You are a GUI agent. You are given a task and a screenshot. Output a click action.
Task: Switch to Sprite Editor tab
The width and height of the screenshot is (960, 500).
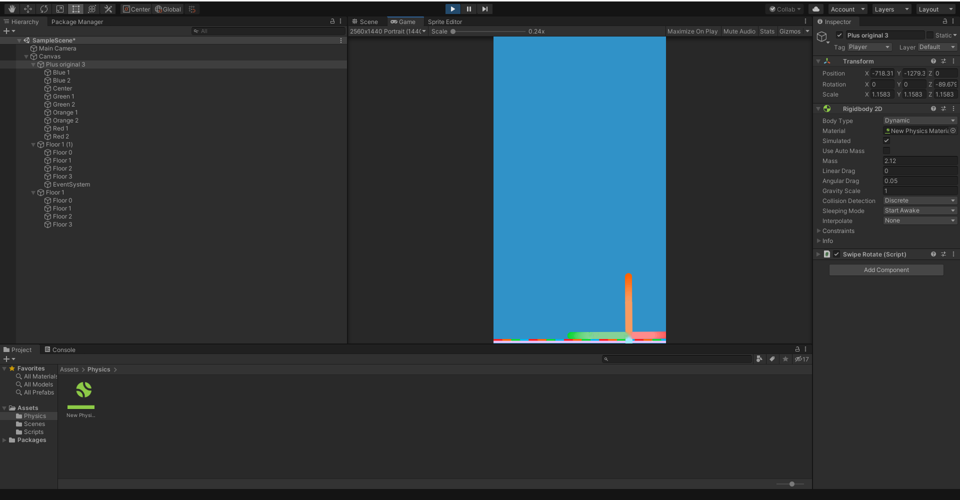[x=445, y=21]
